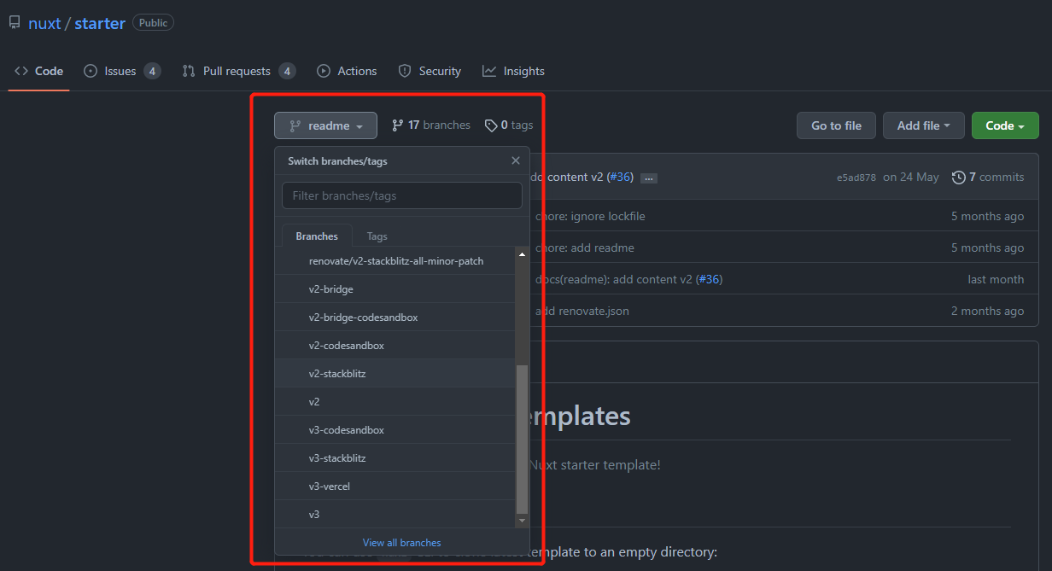Click the Issues count badge 4

tap(152, 71)
